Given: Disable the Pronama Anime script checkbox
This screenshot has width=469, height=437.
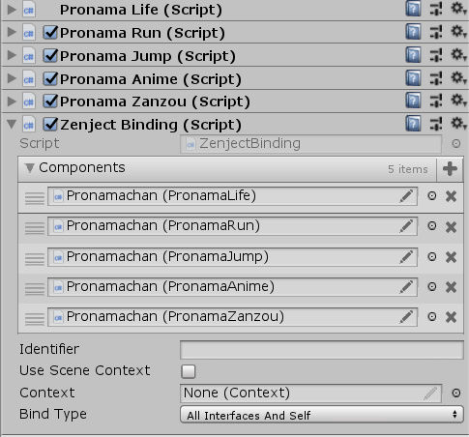Looking at the screenshot, I should 50,78.
